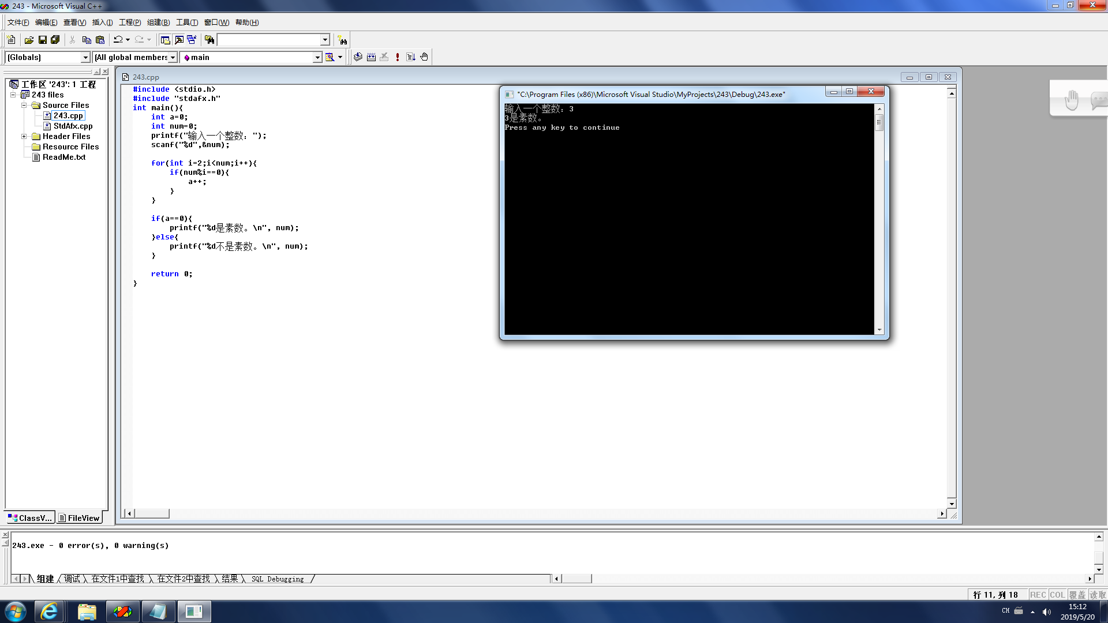
Task: Toggle the Output window toolbar button
Action: point(179,40)
